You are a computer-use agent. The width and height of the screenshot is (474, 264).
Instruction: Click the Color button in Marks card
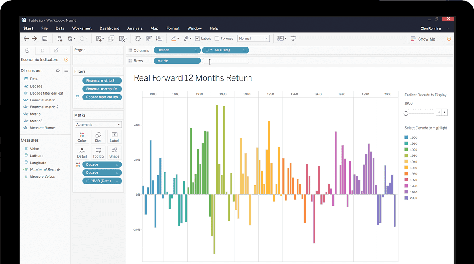coord(82,137)
